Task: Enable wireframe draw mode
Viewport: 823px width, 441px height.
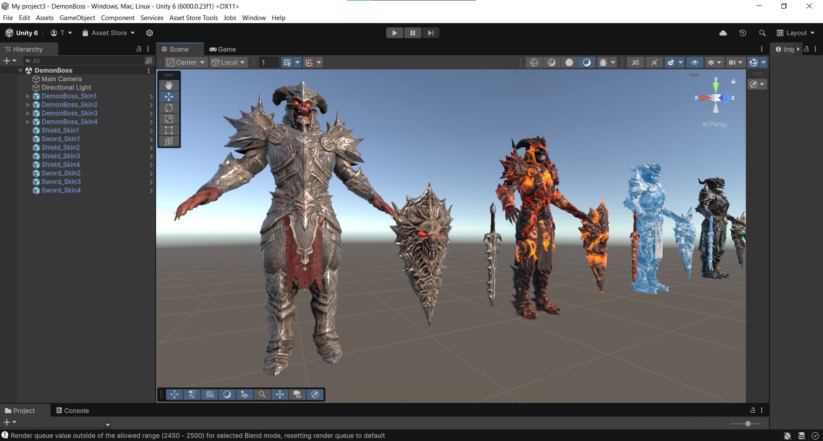Action: (x=534, y=63)
